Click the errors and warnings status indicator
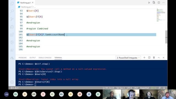Image resolution: width=176 pixels, height=99 pixels. pyautogui.click(x=15, y=88)
